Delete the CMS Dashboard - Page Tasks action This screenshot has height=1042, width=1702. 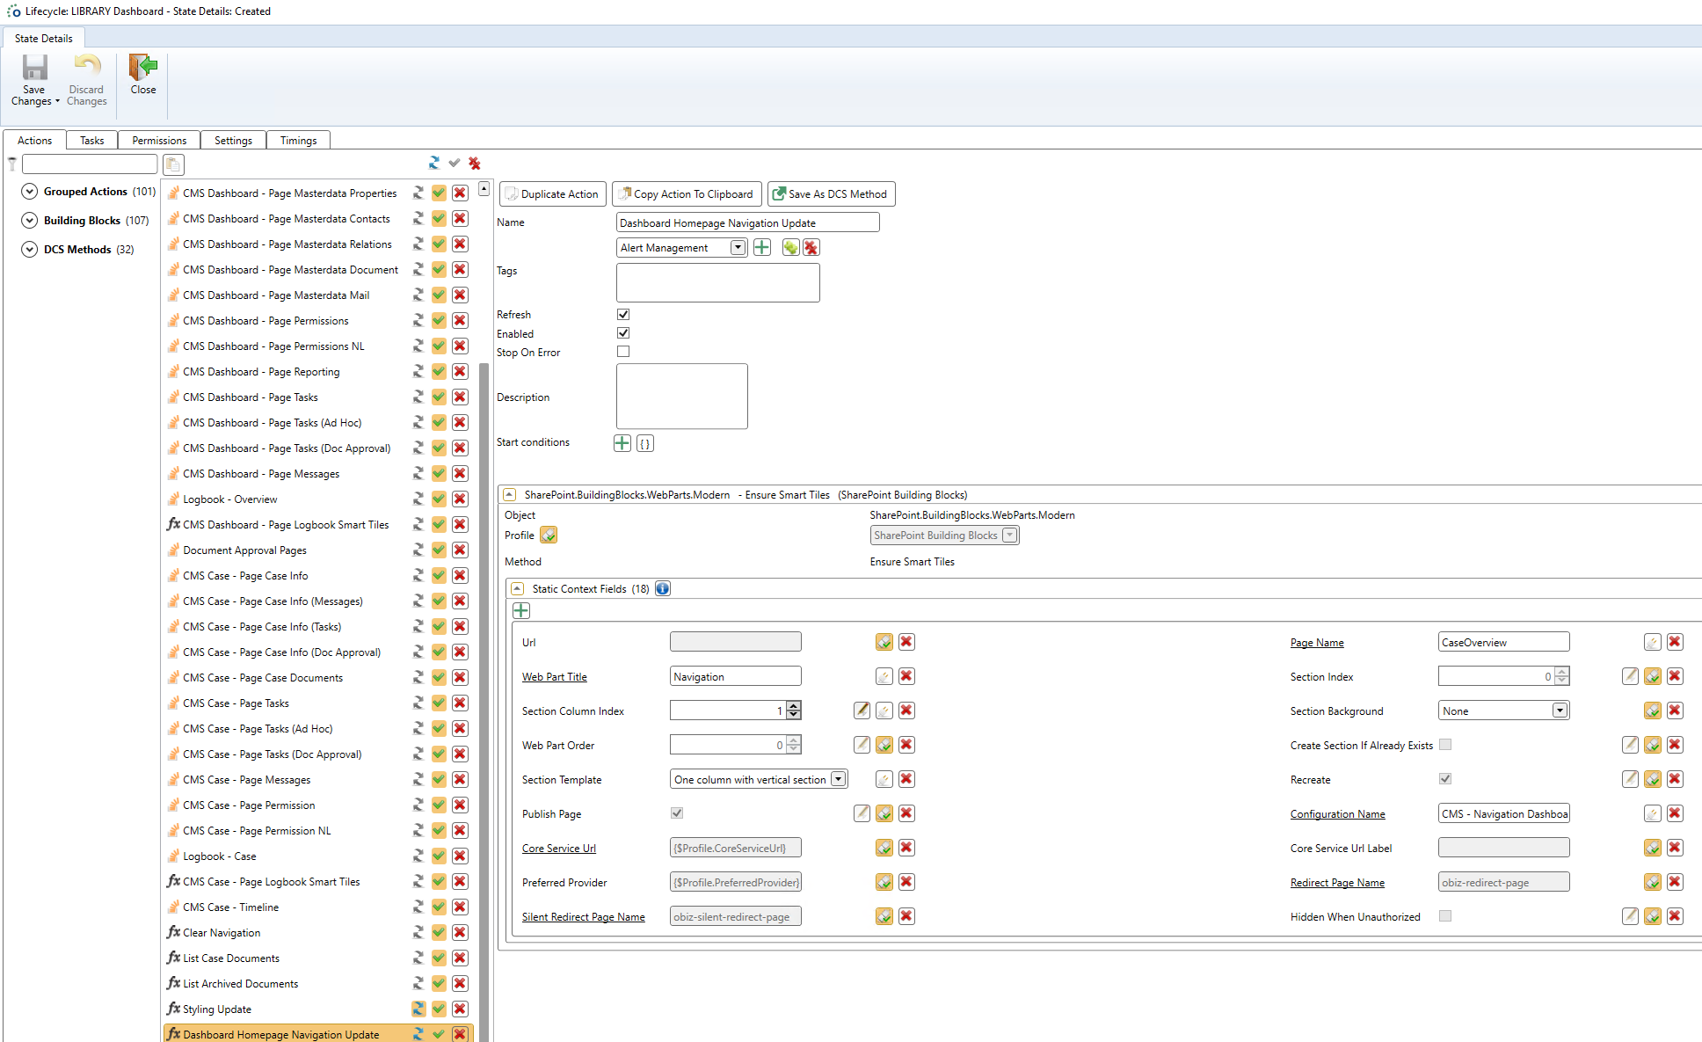460,397
